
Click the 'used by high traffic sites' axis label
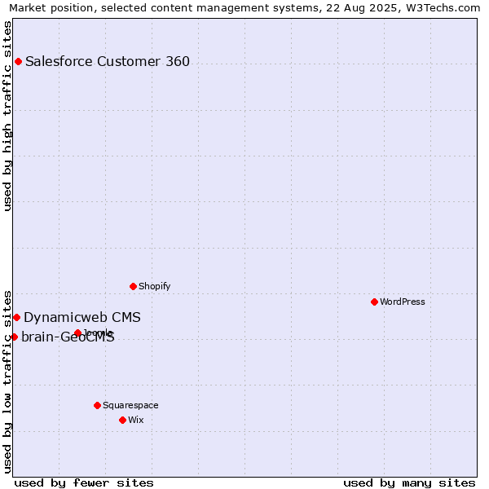click(x=7, y=116)
